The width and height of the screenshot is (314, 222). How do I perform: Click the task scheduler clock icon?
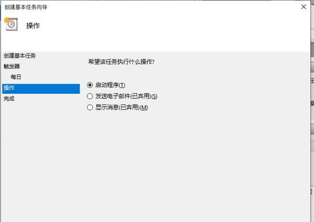pos(10,24)
